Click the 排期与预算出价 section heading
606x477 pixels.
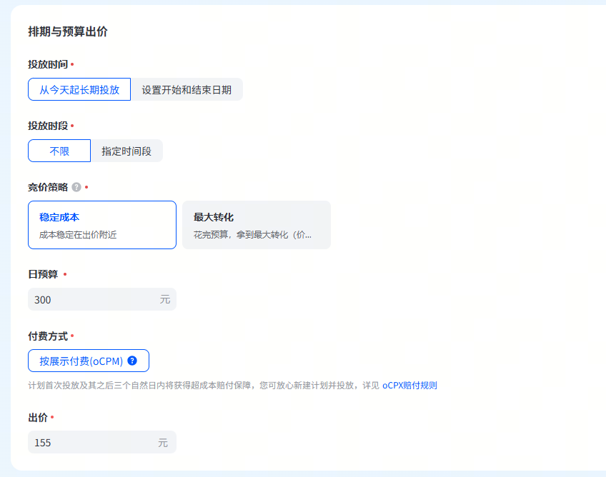tap(68, 31)
